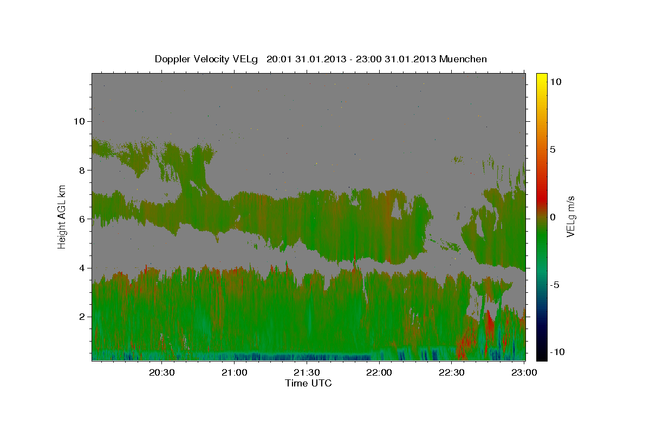The image size is (650, 433).
Task: Click the 22:30 time tick label
Action: pos(452,372)
